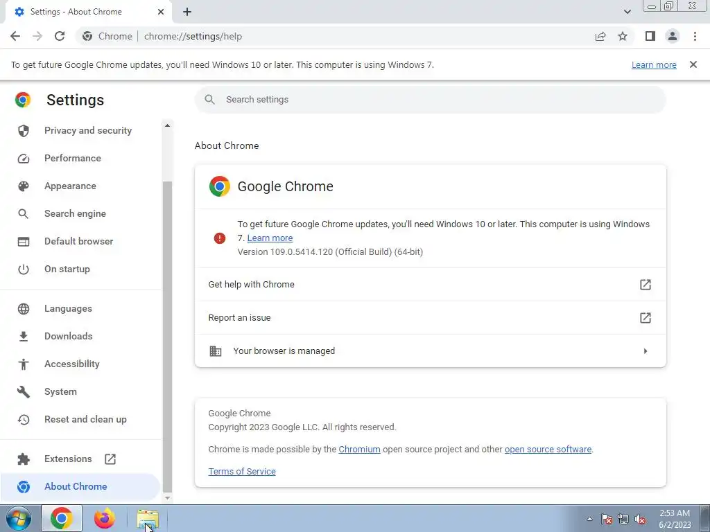Click the sidebar scrollbar thumb
This screenshot has width=710, height=532.
168,337
